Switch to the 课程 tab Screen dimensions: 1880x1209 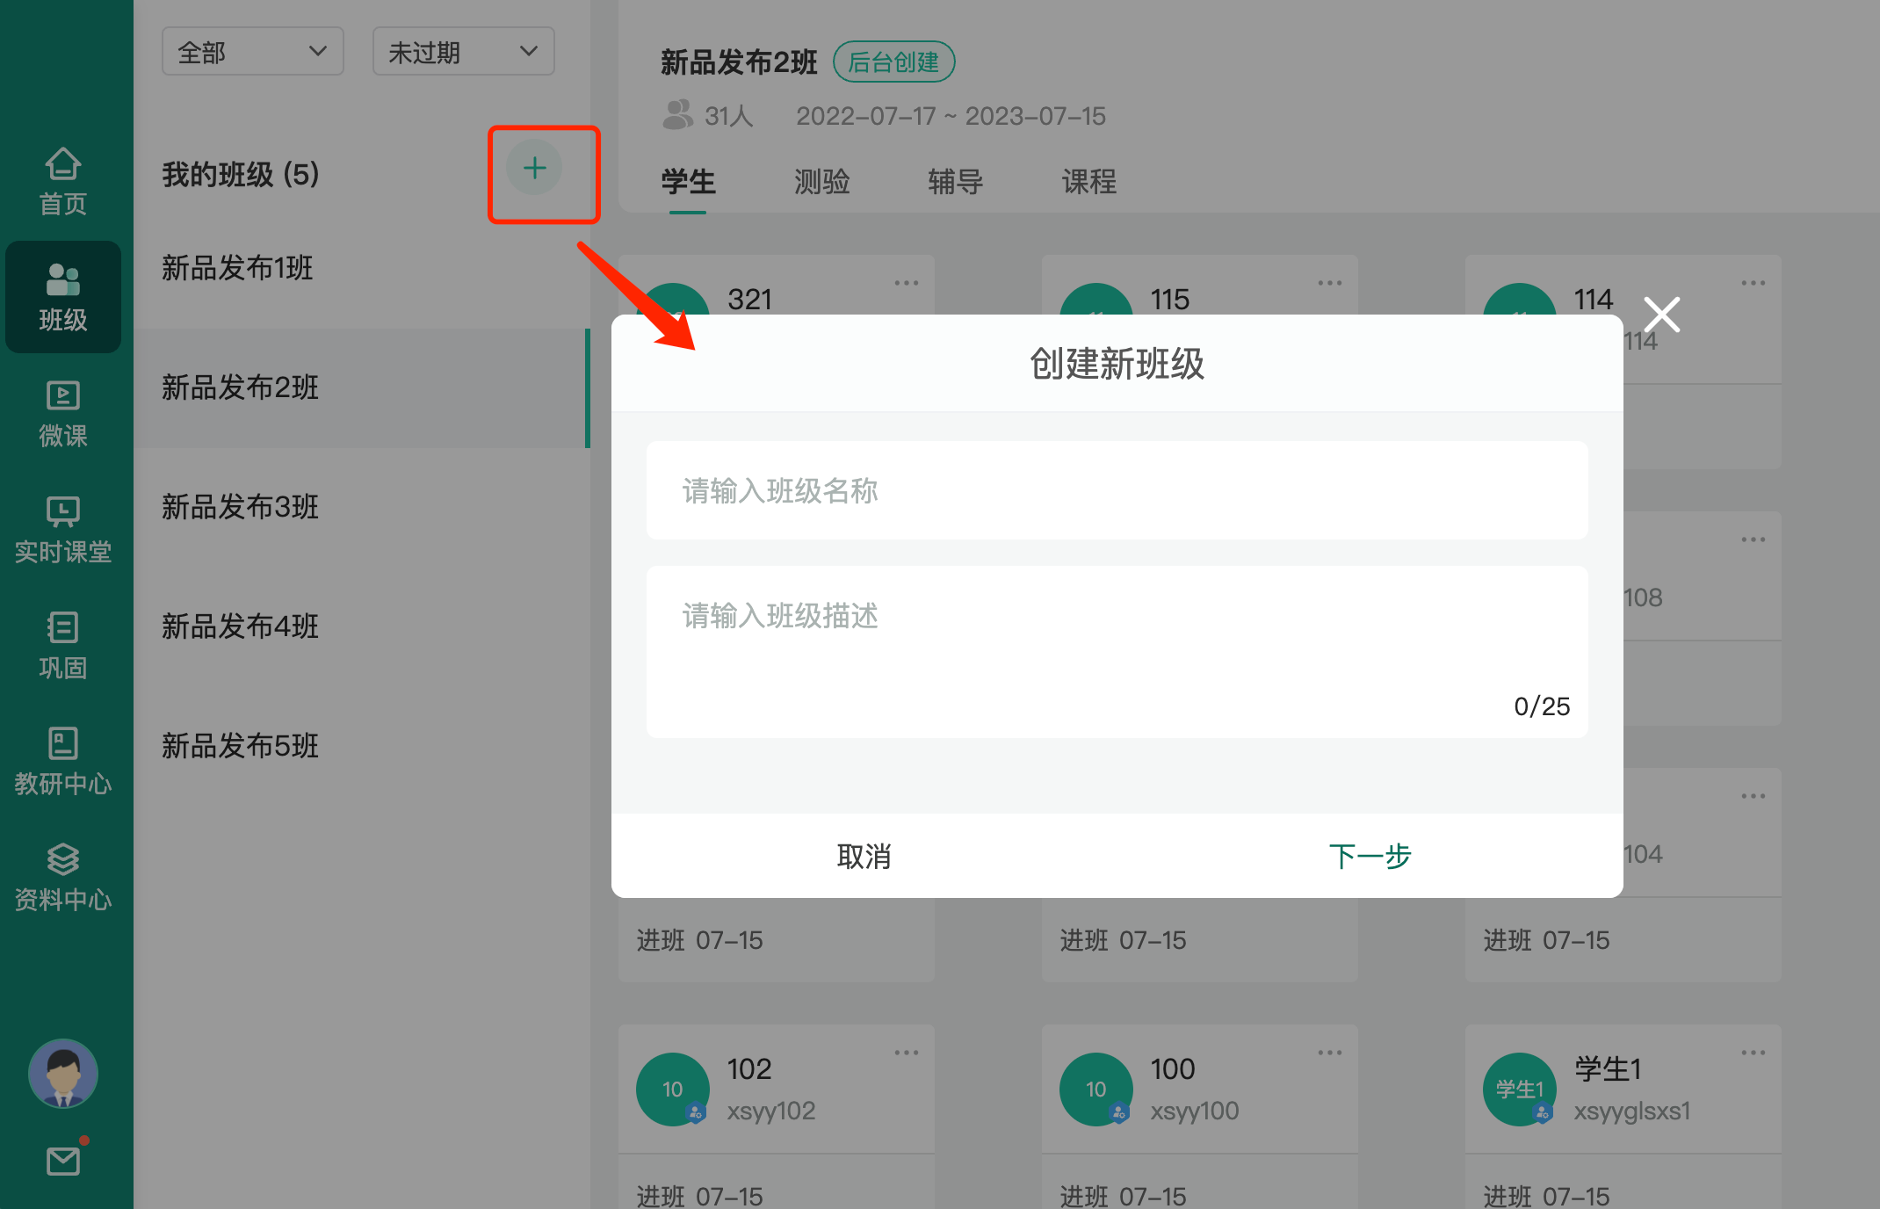coord(1089,182)
